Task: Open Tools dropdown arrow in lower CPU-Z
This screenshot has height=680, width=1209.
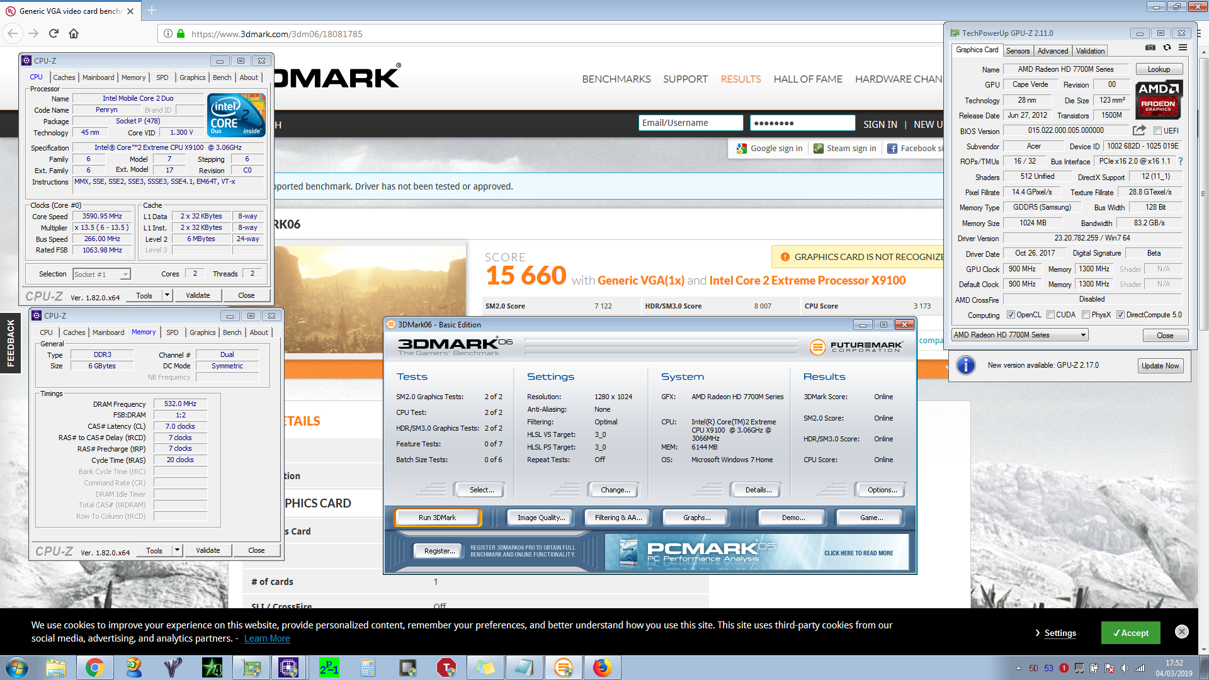Action: coord(177,550)
